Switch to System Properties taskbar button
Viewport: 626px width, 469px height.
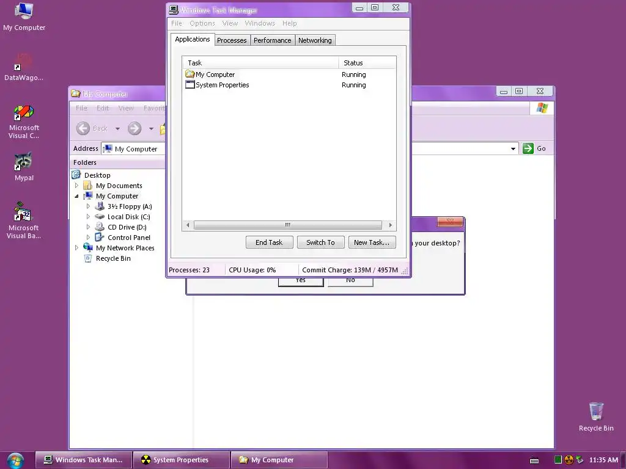pyautogui.click(x=182, y=460)
